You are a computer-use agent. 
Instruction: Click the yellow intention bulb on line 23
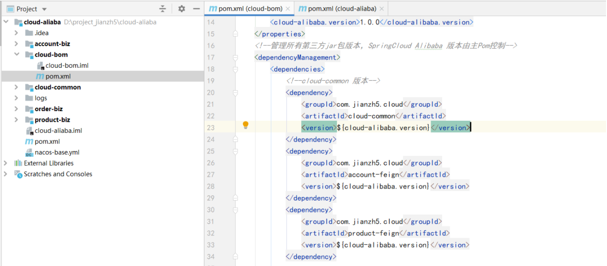[245, 125]
